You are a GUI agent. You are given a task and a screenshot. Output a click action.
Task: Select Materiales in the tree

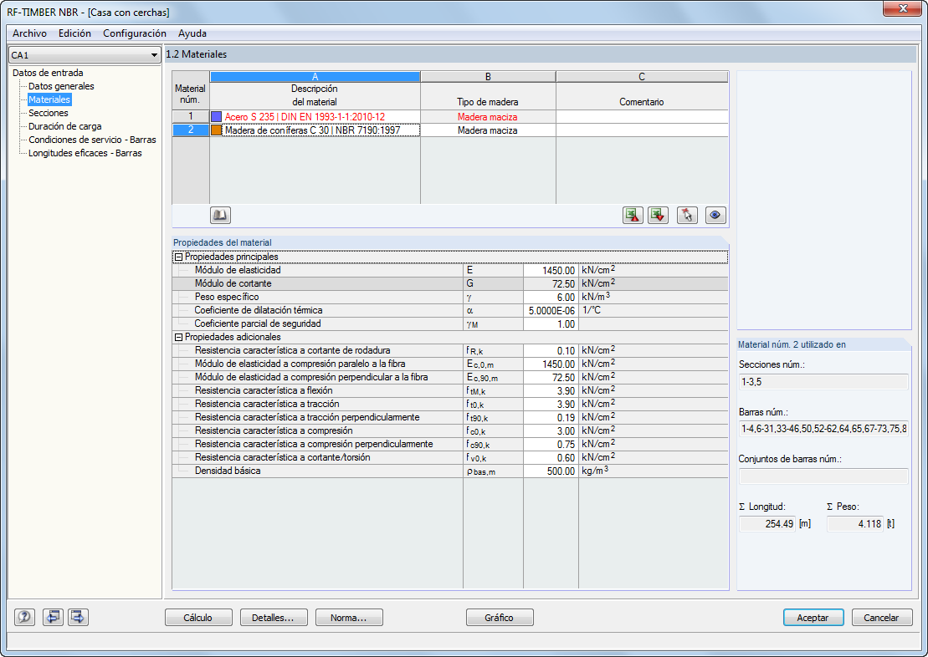(49, 100)
